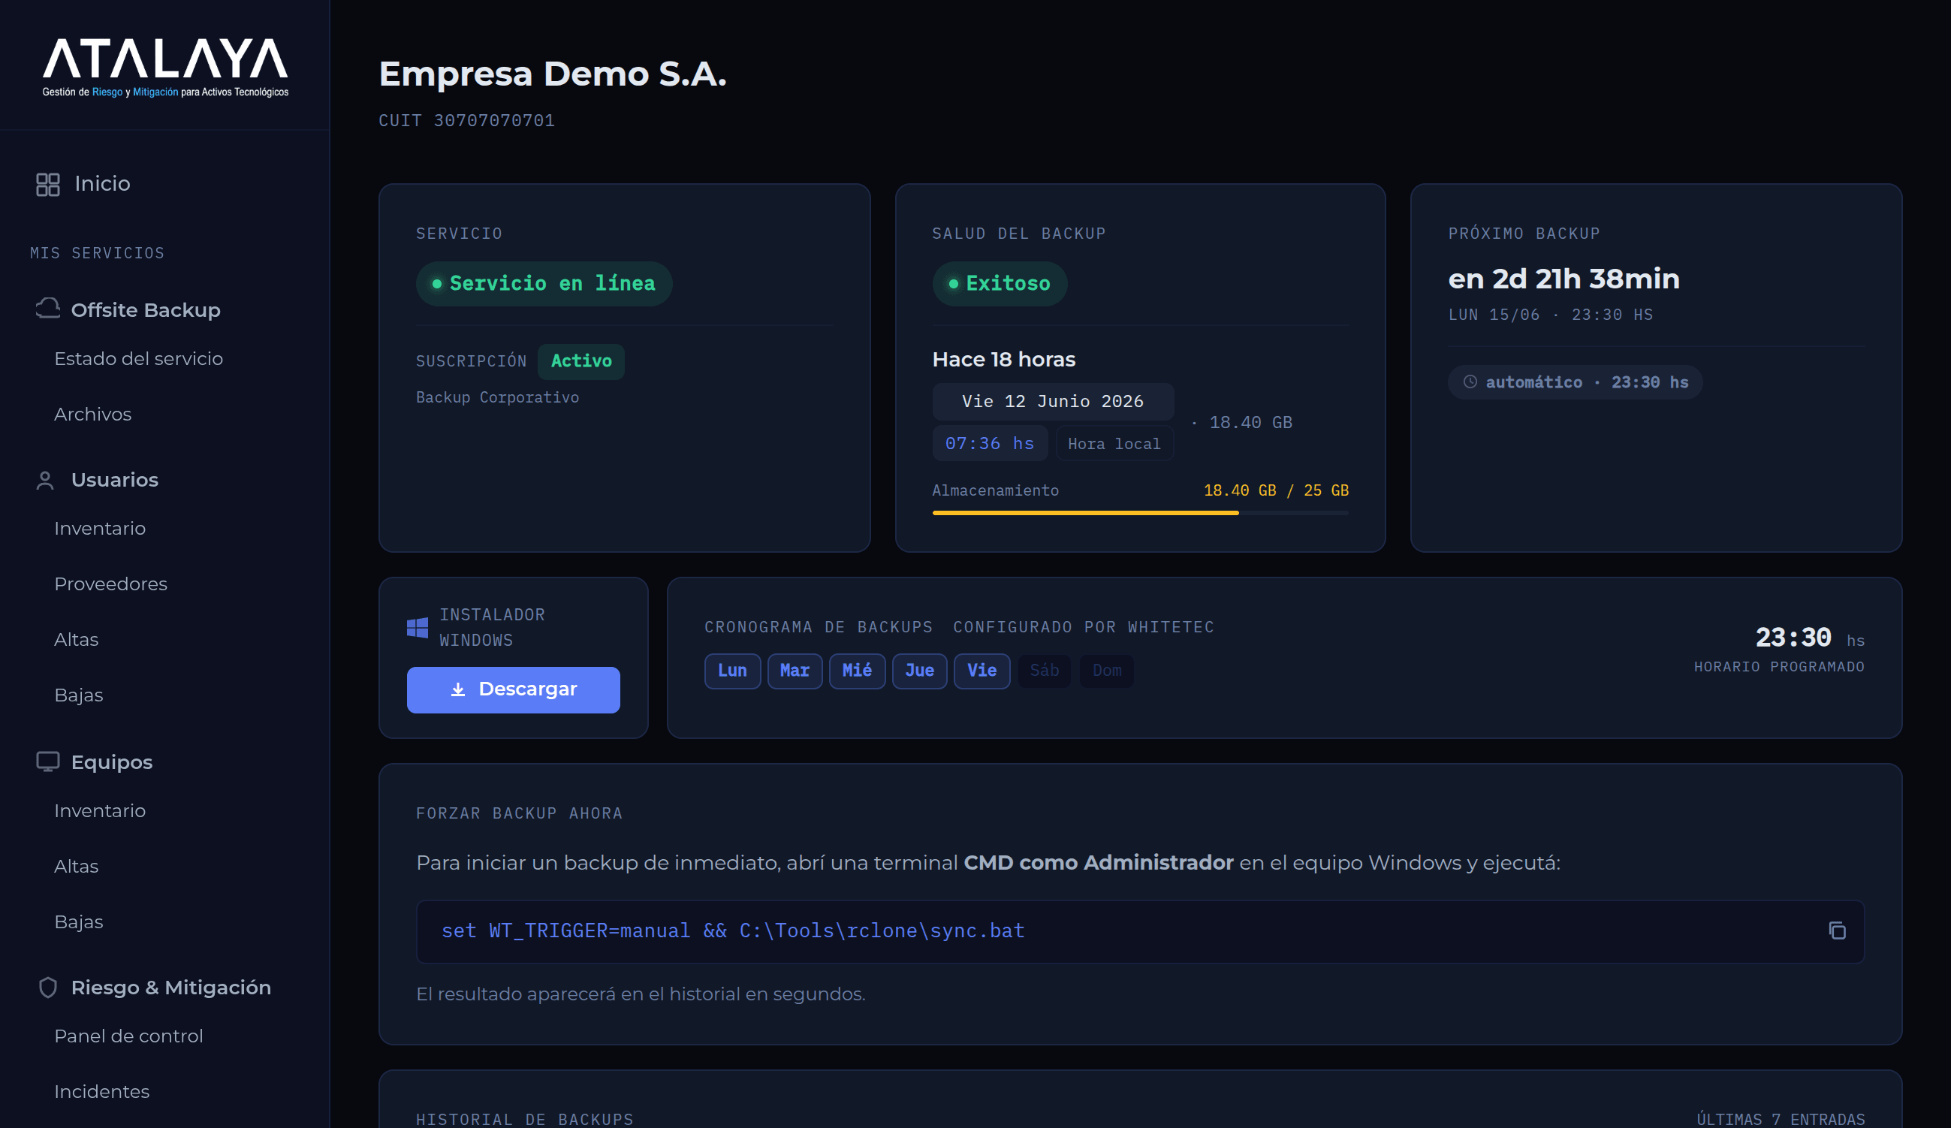Click the Usuarios person icon
The width and height of the screenshot is (1951, 1128).
(45, 481)
